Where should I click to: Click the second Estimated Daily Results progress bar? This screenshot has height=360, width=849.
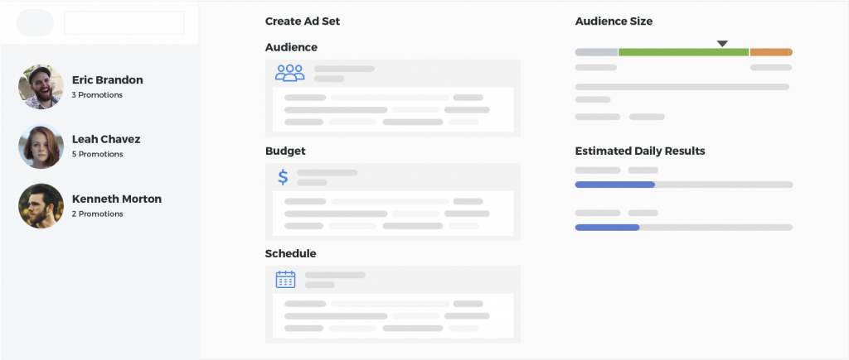tap(684, 228)
